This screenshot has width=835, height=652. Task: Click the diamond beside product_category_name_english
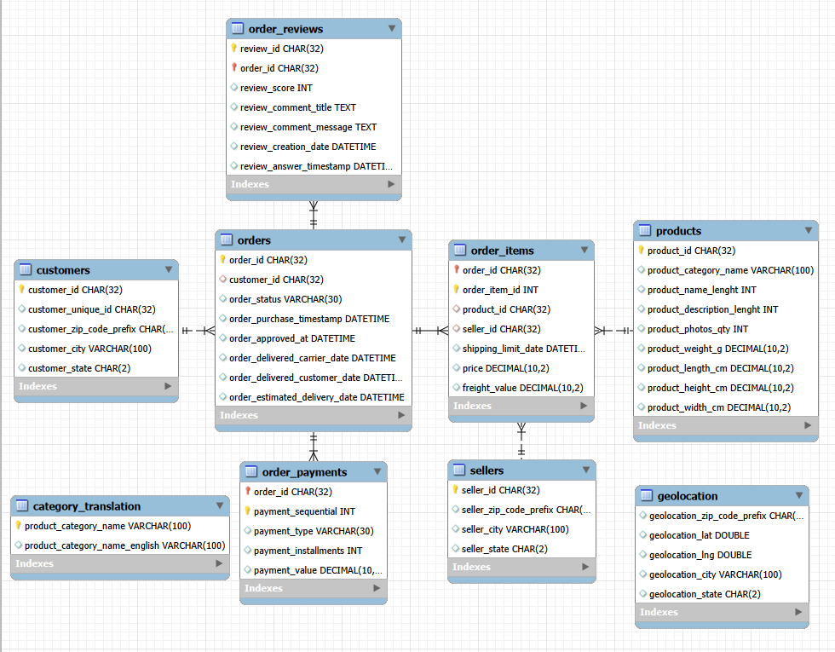point(19,545)
